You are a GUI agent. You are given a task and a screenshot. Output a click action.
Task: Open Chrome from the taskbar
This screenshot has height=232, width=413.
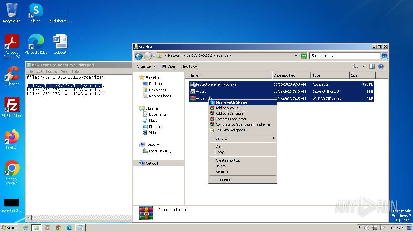pyautogui.click(x=58, y=228)
